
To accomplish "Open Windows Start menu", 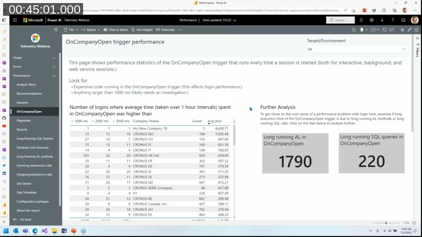I will point(6,231).
